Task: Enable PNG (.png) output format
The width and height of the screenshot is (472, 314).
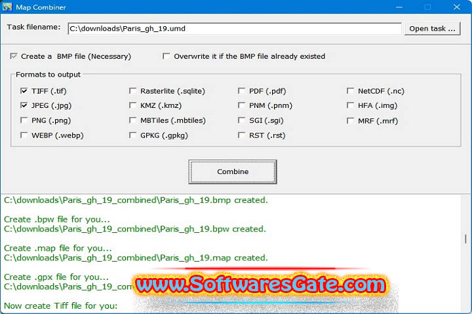Action: (24, 120)
